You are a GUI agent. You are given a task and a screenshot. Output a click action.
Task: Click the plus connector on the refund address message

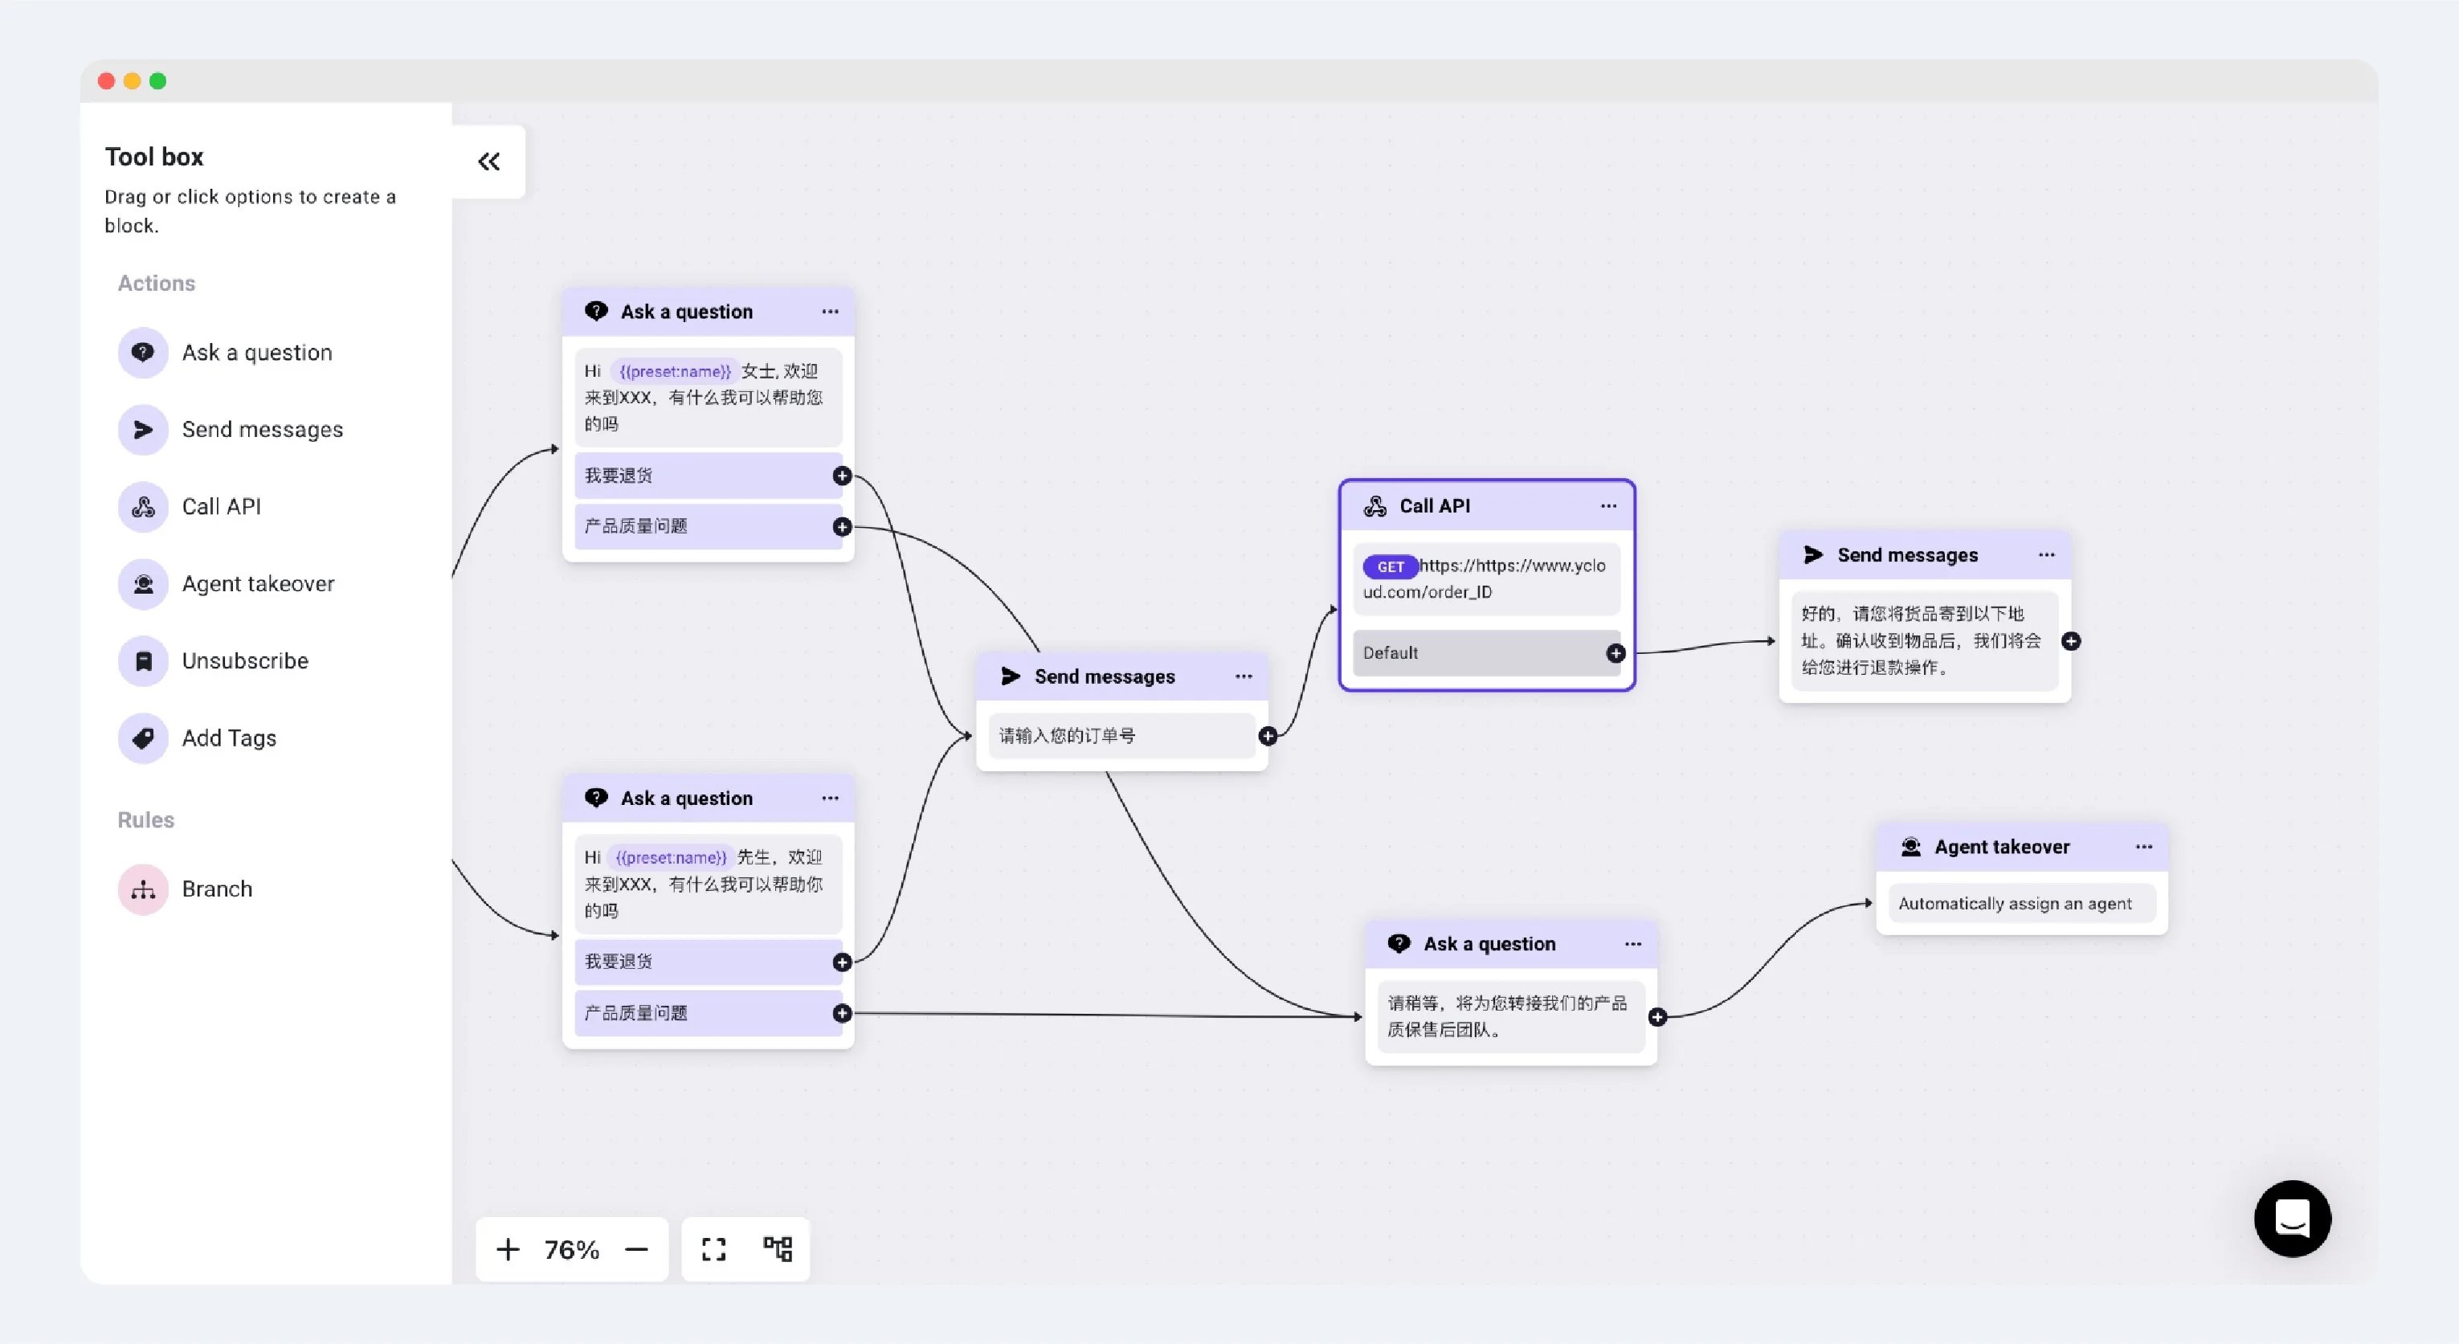click(x=2070, y=641)
